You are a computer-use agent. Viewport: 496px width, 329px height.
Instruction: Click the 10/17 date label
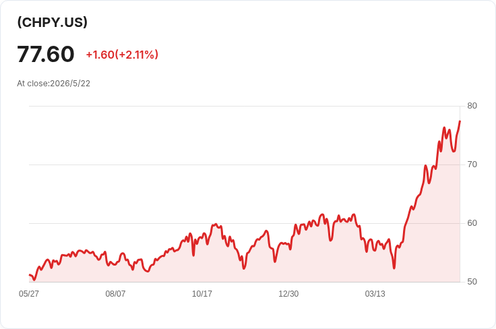tap(201, 294)
